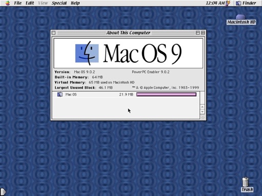Click the "64 MB" built-in memory value
This screenshot has width=262, height=196.
tap(97, 77)
